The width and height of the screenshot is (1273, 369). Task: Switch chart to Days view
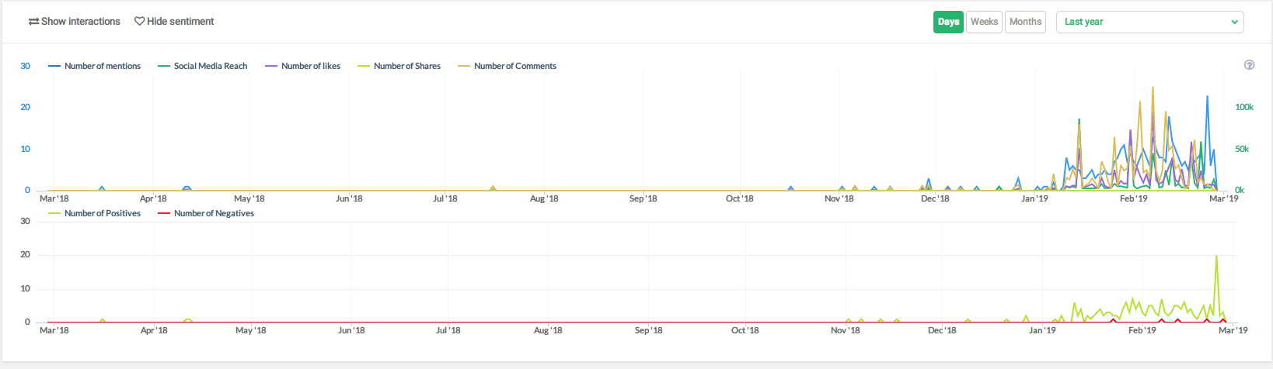948,22
